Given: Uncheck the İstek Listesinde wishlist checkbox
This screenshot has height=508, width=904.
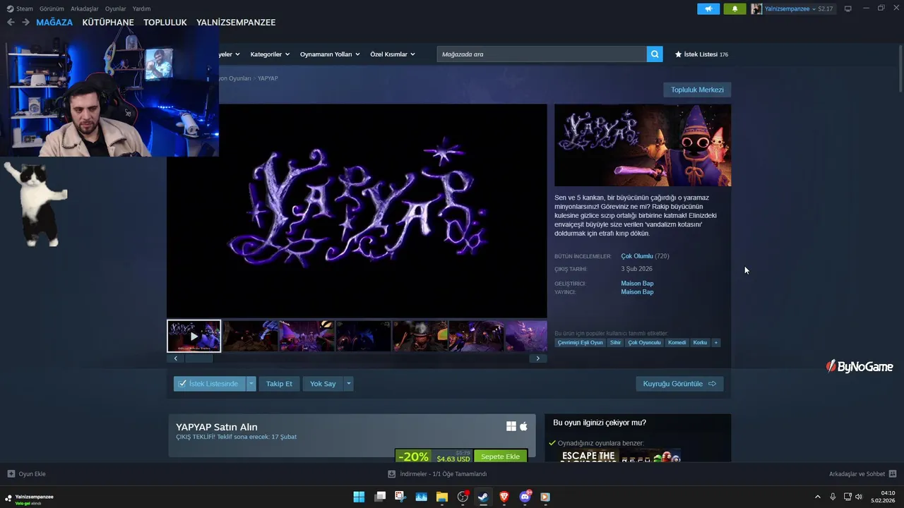Looking at the screenshot, I should click(182, 384).
